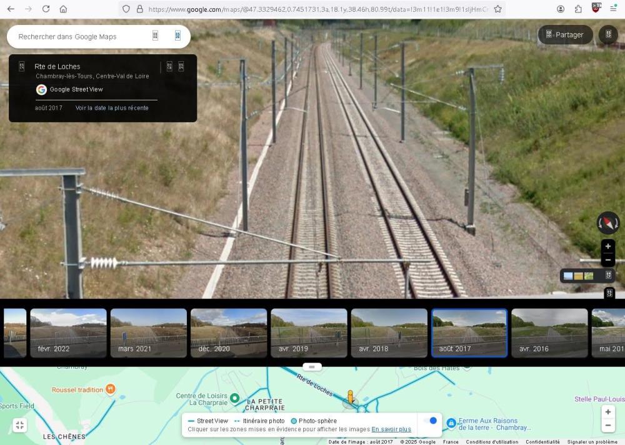
Task: Click the address bar URL
Action: pyautogui.click(x=317, y=9)
